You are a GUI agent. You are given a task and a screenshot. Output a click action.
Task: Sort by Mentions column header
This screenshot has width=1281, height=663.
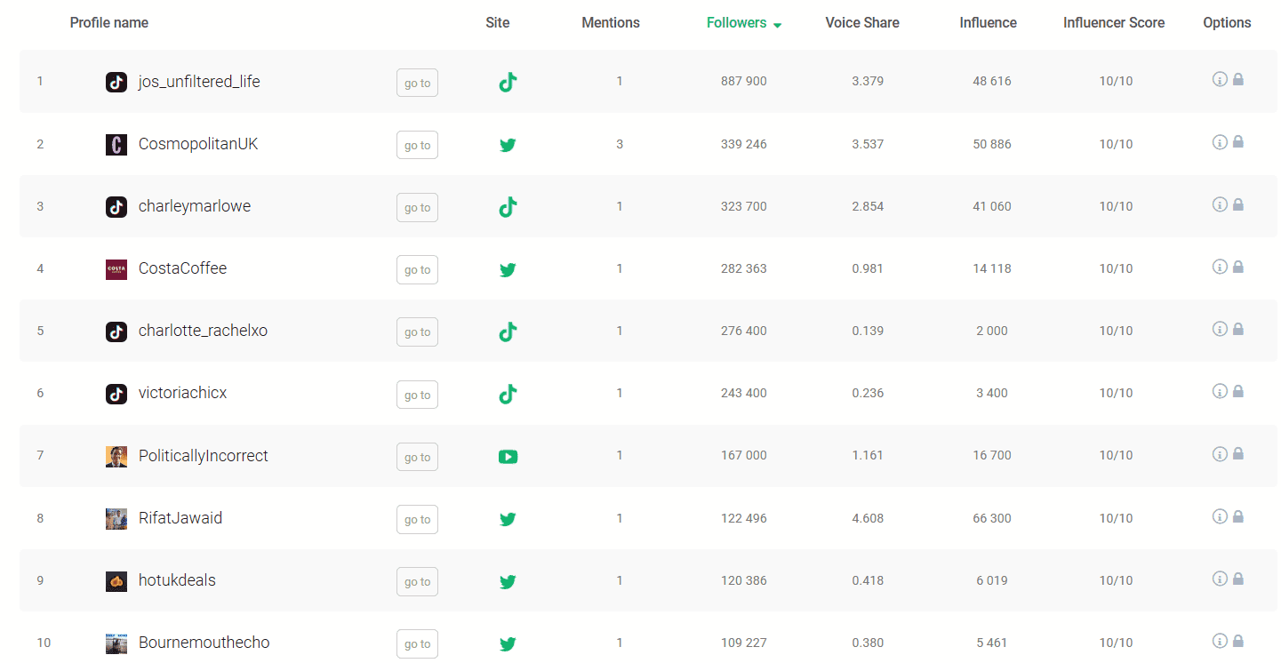coord(611,23)
